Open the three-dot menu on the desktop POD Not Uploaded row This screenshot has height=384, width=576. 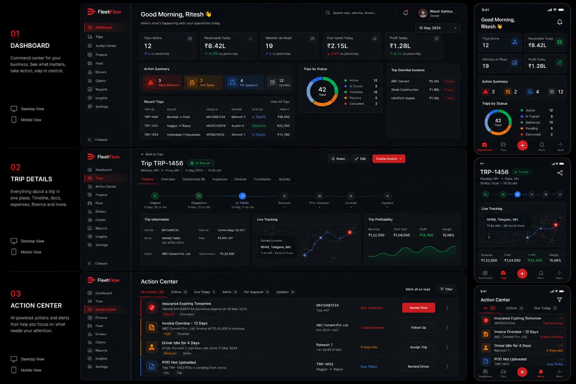447,367
